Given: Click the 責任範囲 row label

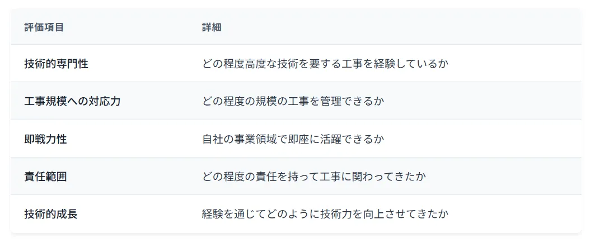Looking at the screenshot, I should pyautogui.click(x=45, y=177).
